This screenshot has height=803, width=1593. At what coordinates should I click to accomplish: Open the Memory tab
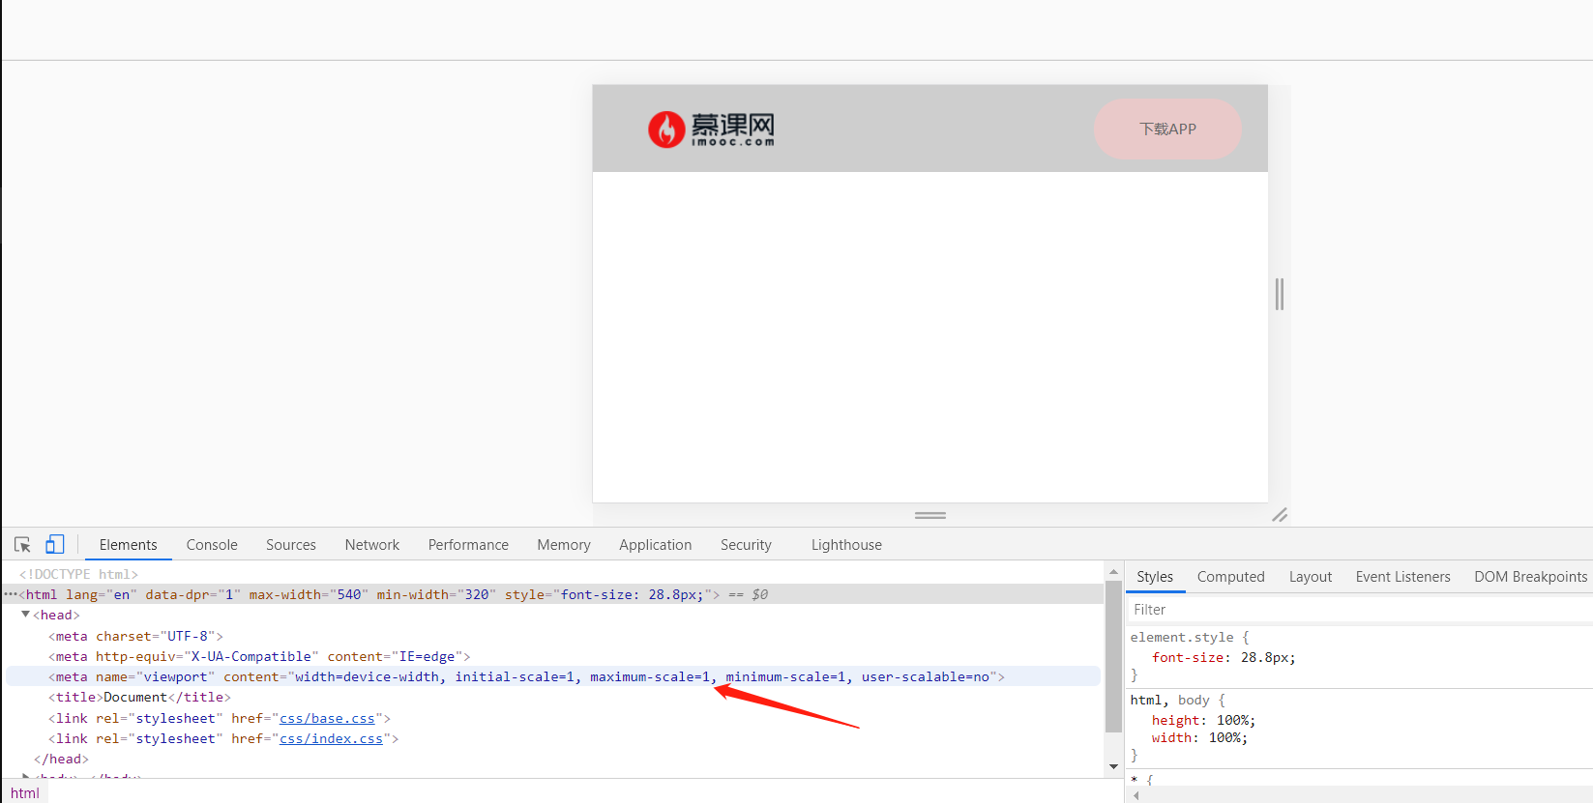pos(564,545)
